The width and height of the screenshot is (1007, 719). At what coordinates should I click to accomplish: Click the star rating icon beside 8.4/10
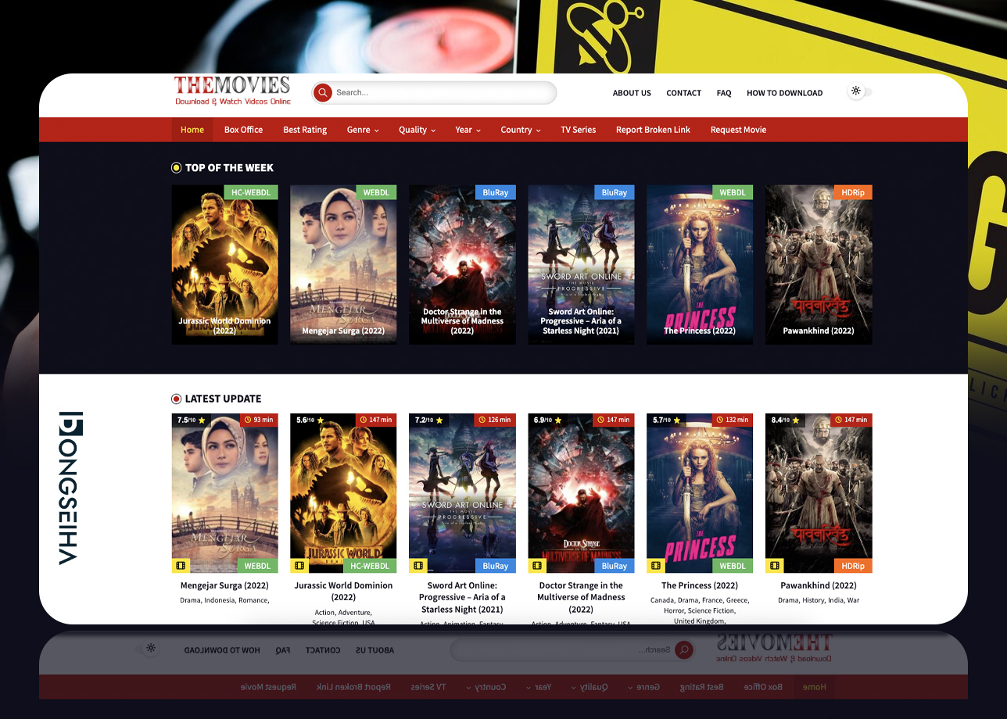[x=795, y=420]
